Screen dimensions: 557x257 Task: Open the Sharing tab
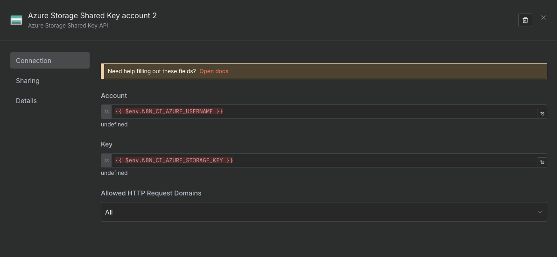(x=28, y=81)
